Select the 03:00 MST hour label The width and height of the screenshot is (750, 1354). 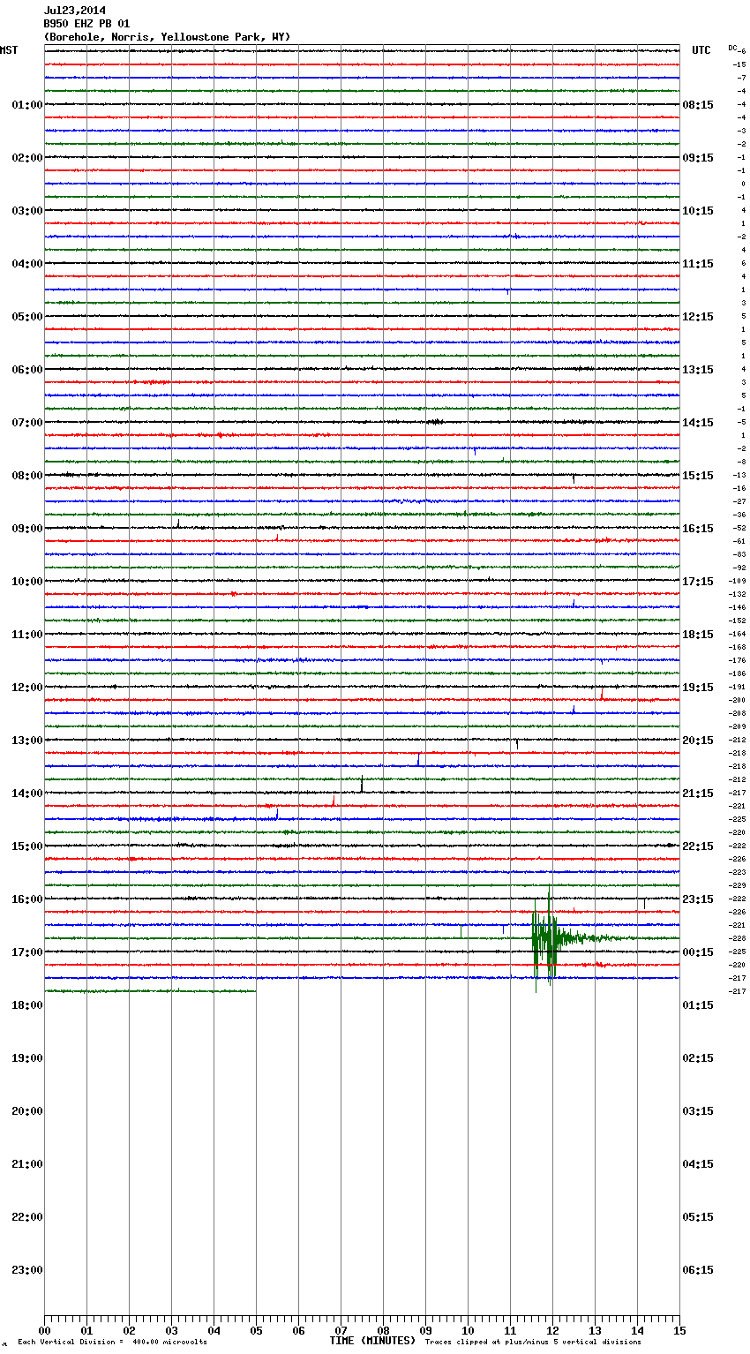point(27,211)
